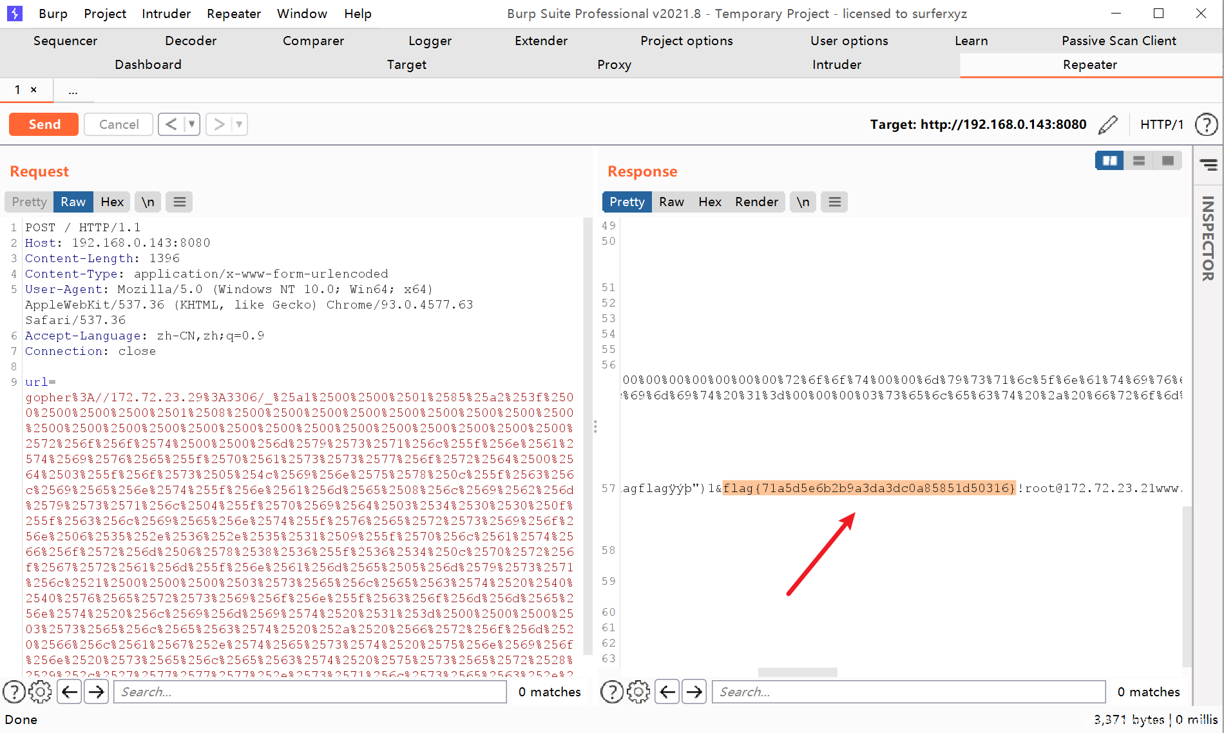The width and height of the screenshot is (1224, 733).
Task: Go to next request history arrow
Action: (219, 124)
